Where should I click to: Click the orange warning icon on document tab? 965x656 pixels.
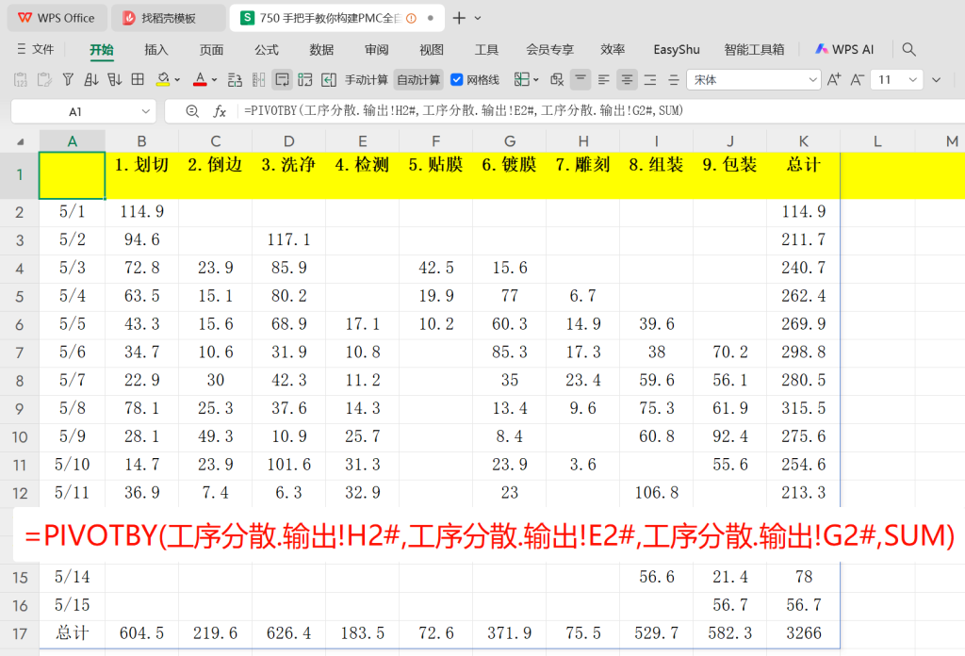[411, 19]
